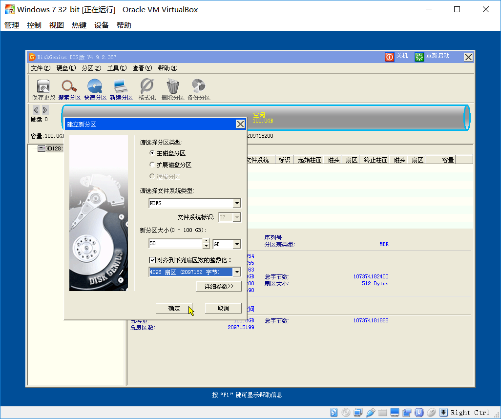Open the 4096 扇区 alignment dropdown
This screenshot has height=419, width=501.
pos(237,272)
